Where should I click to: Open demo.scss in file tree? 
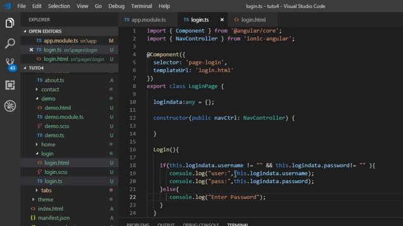tap(69, 126)
